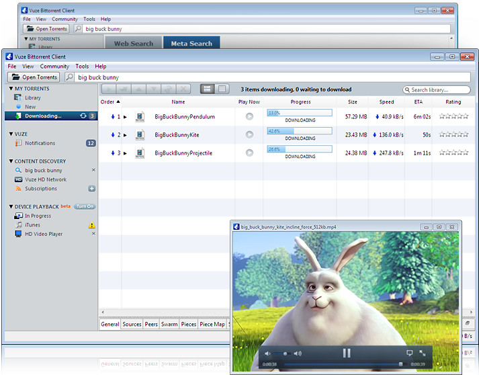479x375 pixels.
Task: Play BigBuckBunnyProjectile now
Action: 250,153
